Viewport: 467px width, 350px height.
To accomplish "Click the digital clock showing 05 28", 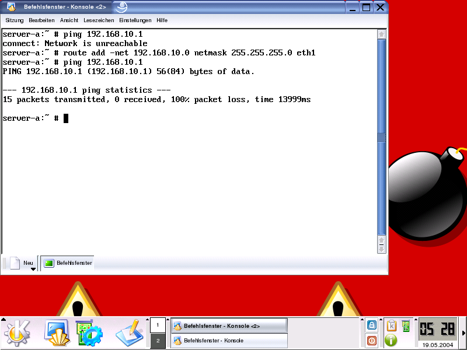I will click(x=437, y=330).
